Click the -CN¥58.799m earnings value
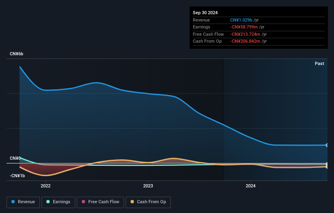 pos(244,27)
